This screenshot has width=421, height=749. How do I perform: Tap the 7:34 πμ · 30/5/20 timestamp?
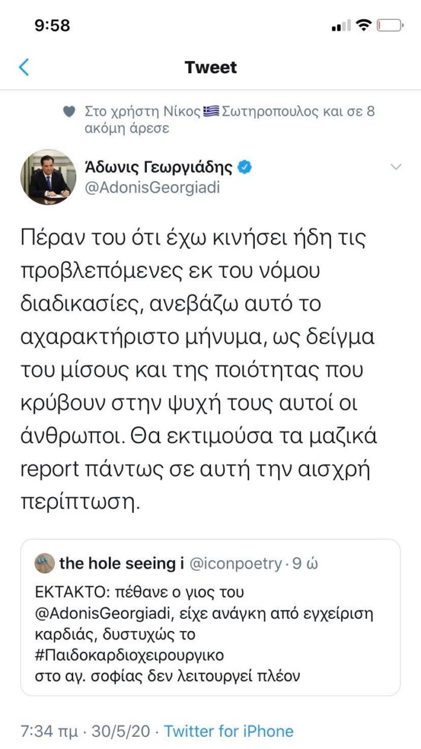point(86,731)
